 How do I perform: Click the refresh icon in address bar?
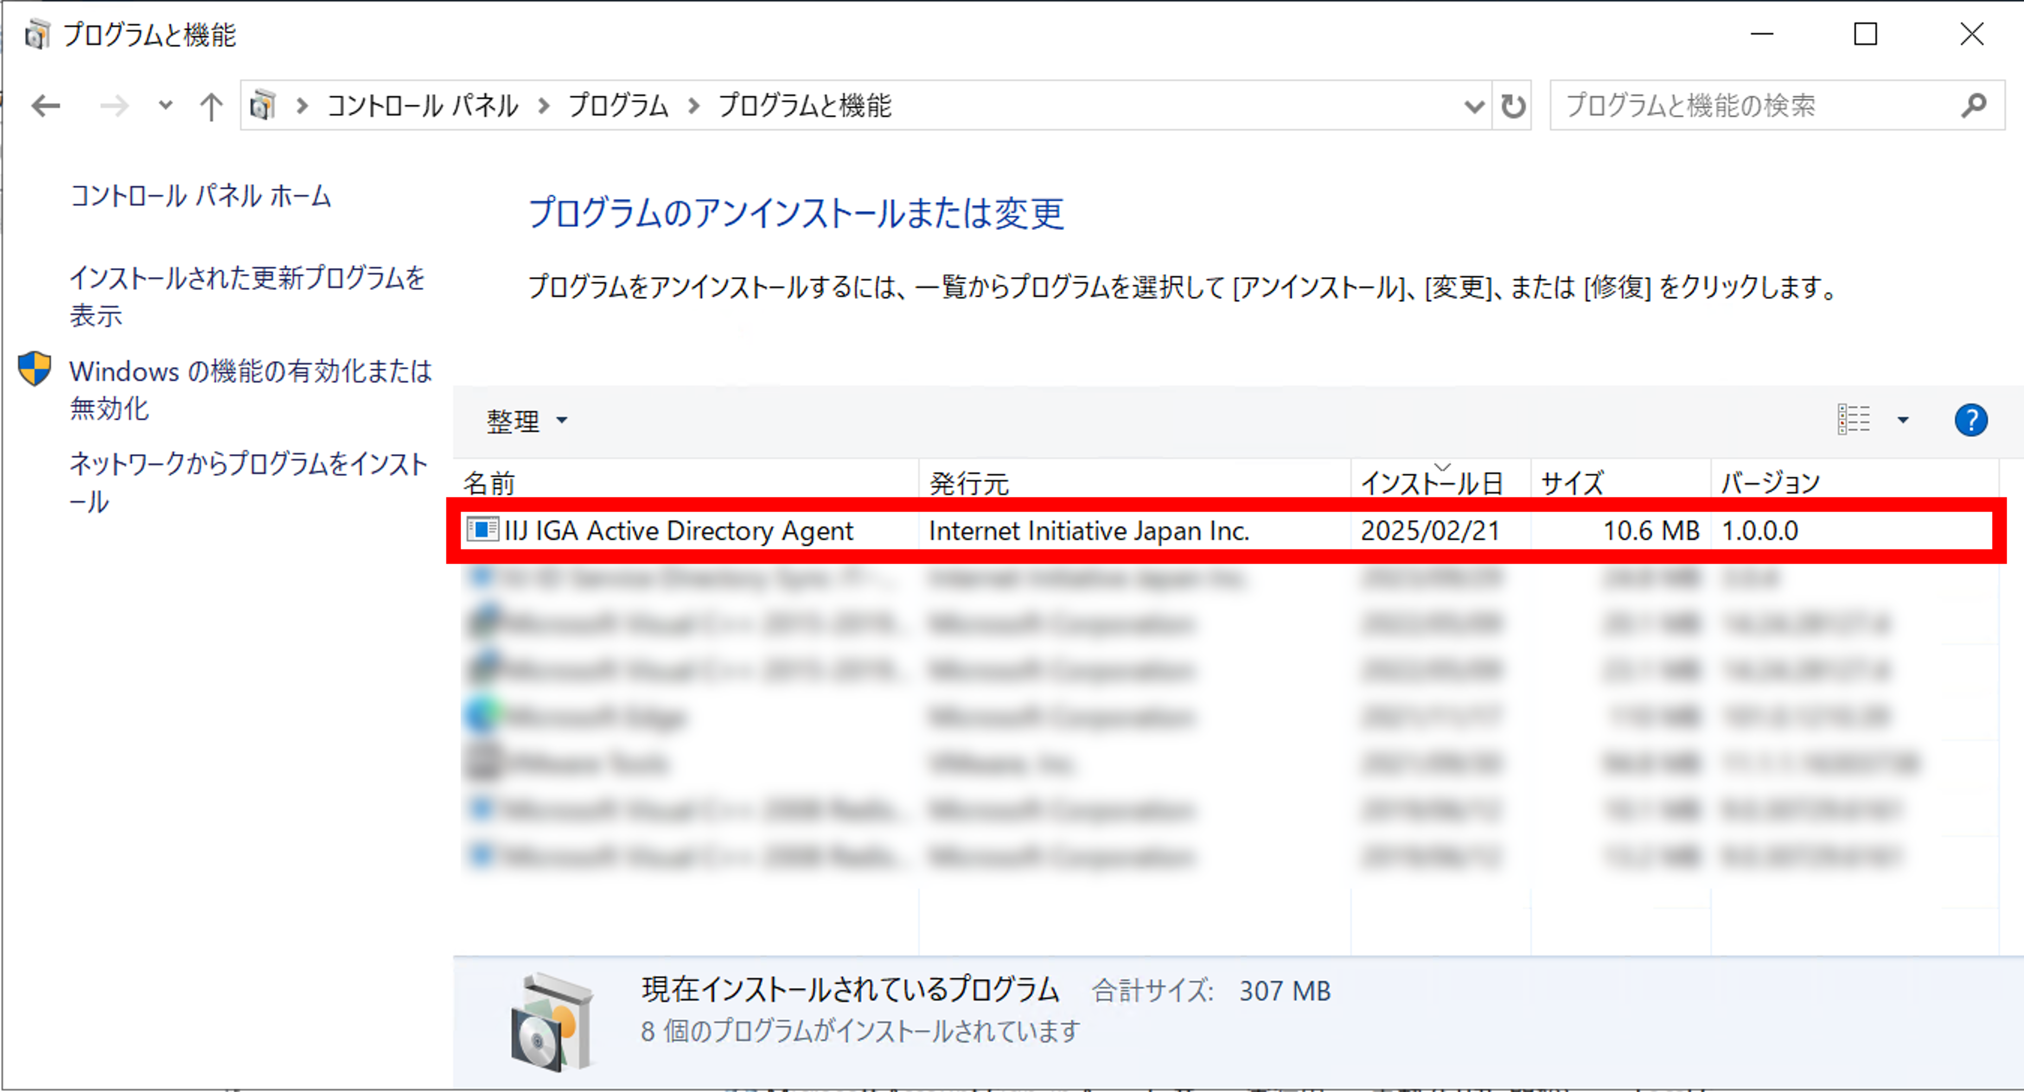(1512, 105)
